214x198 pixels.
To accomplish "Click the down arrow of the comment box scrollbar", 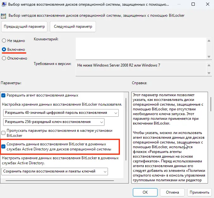I will click(x=208, y=56).
